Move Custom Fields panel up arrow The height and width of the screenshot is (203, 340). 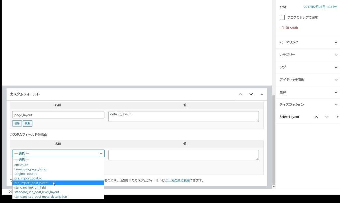pyautogui.click(x=241, y=94)
